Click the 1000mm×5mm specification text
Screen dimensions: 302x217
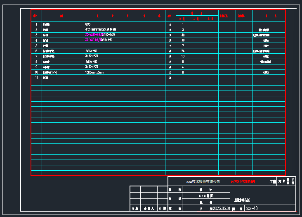pyautogui.click(x=94, y=72)
